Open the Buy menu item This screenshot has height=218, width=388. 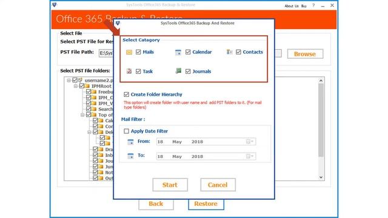point(304,6)
